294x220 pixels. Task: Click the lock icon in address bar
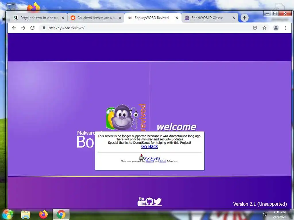tap(44, 28)
